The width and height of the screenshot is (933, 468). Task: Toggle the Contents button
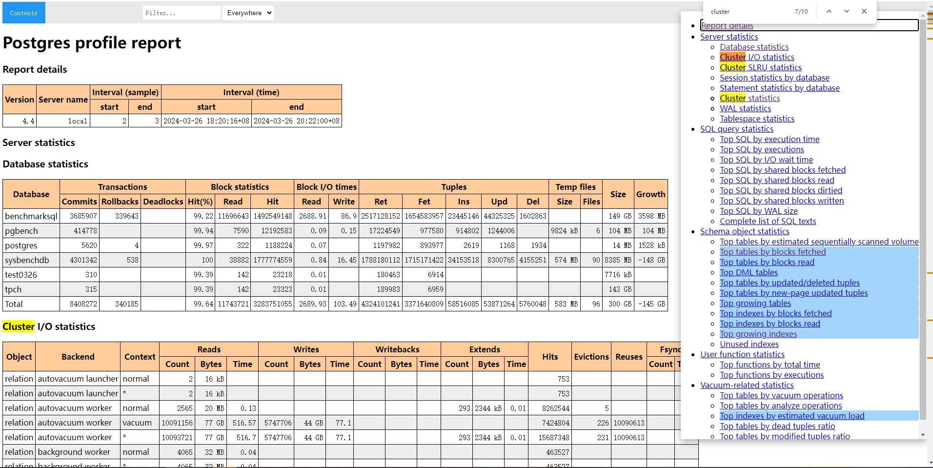pyautogui.click(x=23, y=13)
